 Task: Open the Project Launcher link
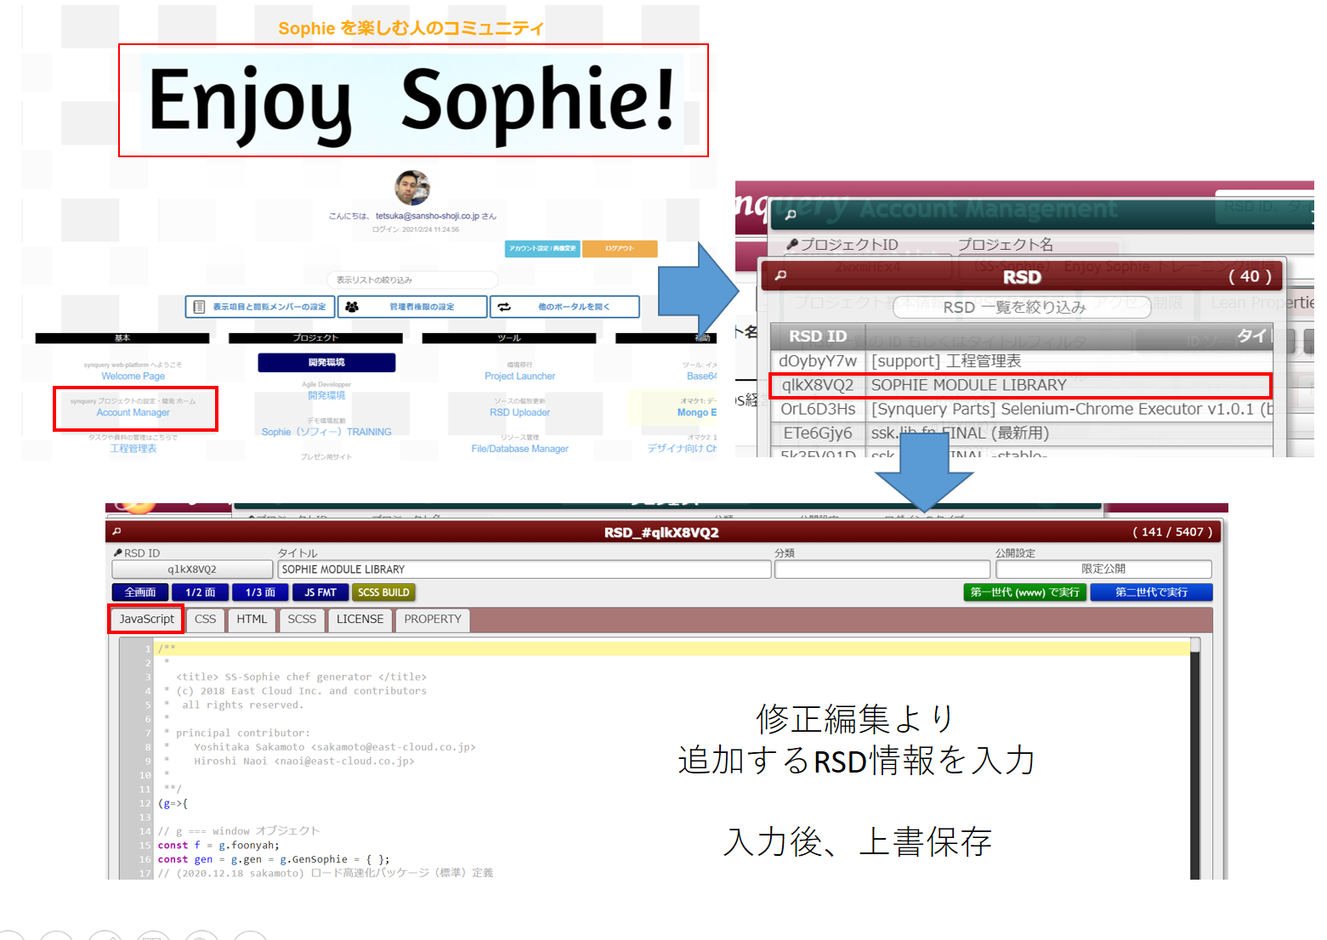point(519,376)
